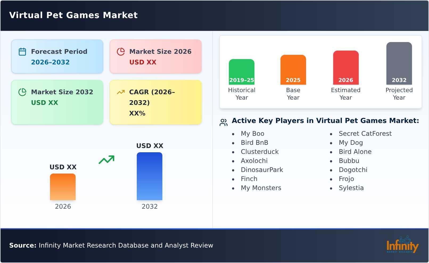Select Clusterduck in the players list
429x263 pixels.
click(260, 152)
